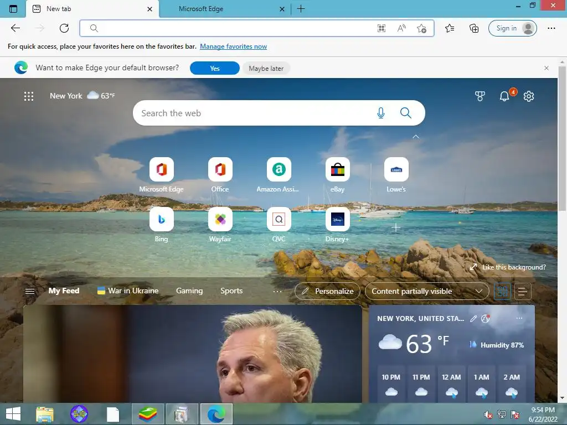Click the Personalize feed button
Viewport: 567px width, 425px height.
point(327,291)
